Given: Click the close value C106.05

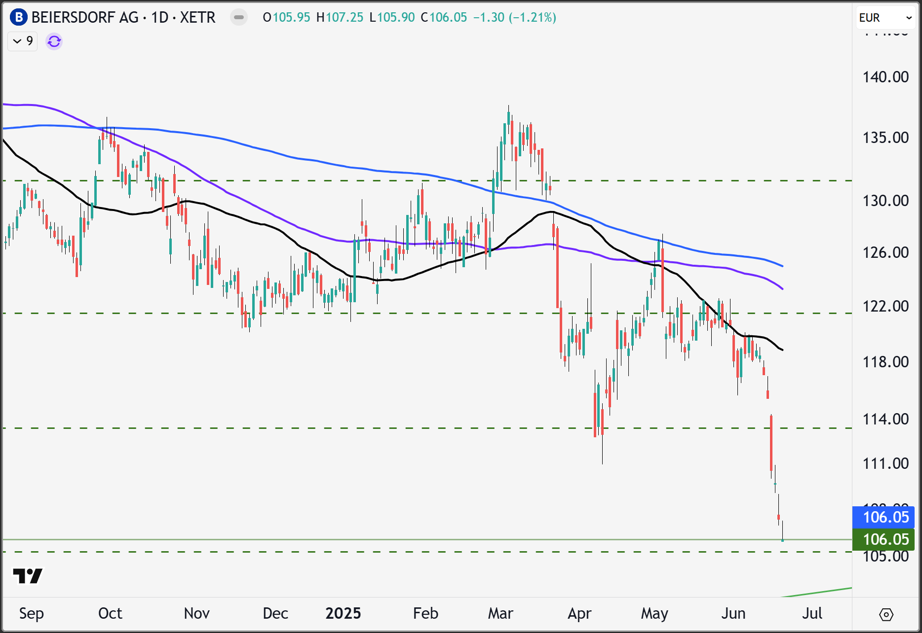Looking at the screenshot, I should click(x=444, y=18).
